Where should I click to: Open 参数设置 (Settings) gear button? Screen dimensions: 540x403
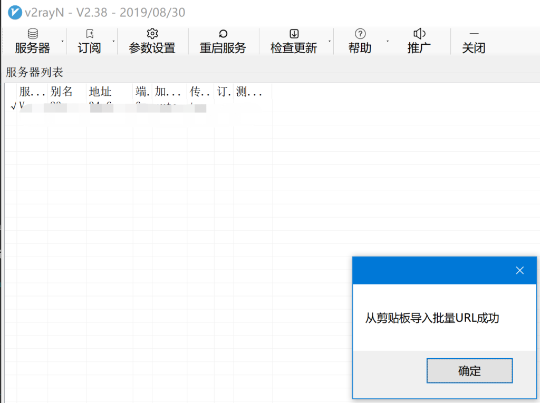coord(152,41)
